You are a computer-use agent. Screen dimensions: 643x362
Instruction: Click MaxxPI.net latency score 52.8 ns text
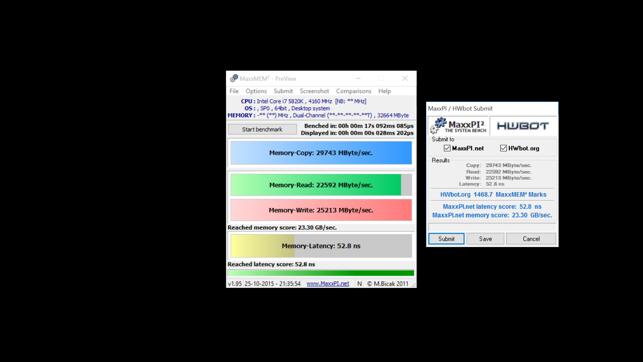coord(492,207)
